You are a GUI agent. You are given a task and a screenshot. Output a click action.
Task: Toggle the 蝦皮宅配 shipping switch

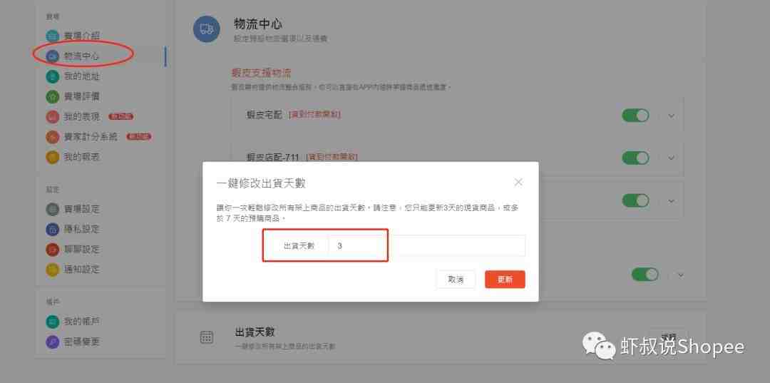click(x=635, y=116)
